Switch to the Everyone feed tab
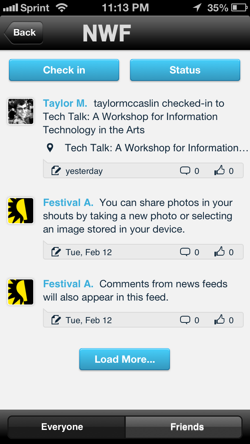Viewport: 250px width, 444px height. click(62, 427)
